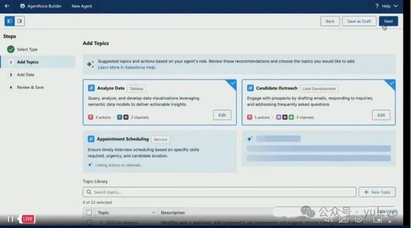Click the red actions icon on Analyze Data
411x228 pixels.
pos(91,117)
